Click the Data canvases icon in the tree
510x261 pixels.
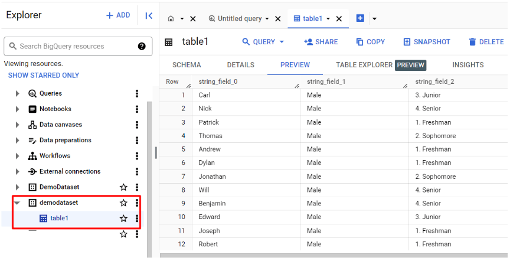[x=32, y=125]
